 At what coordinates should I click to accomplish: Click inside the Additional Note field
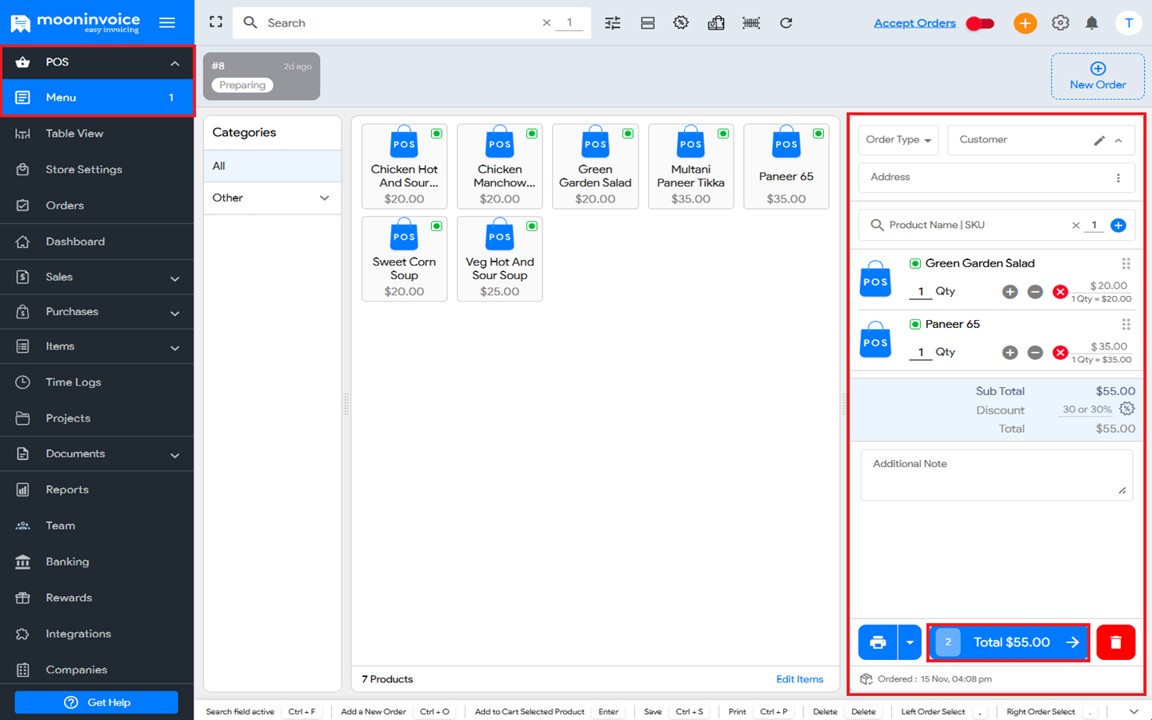995,474
